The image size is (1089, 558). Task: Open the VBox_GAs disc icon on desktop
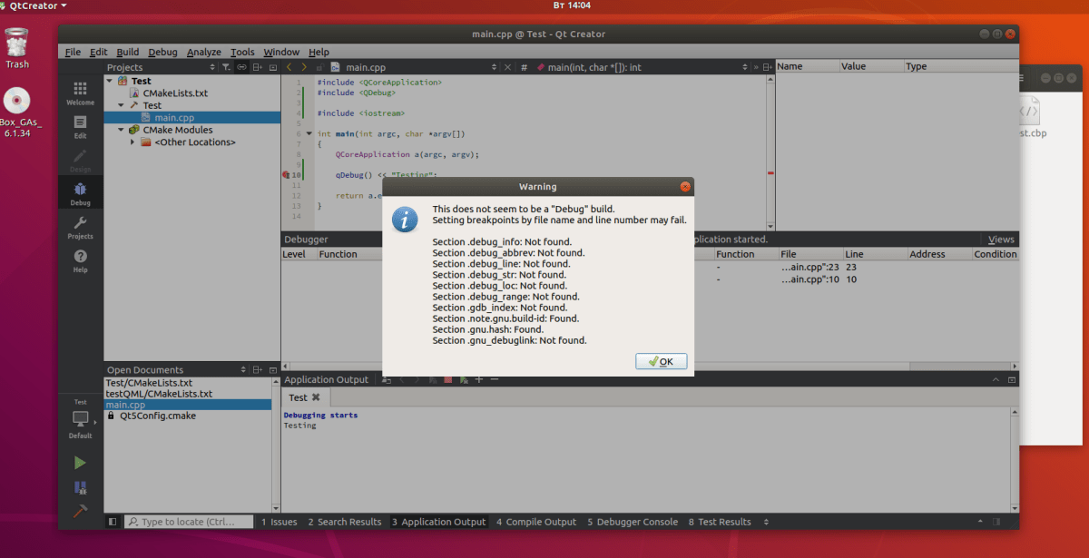pyautogui.click(x=17, y=113)
